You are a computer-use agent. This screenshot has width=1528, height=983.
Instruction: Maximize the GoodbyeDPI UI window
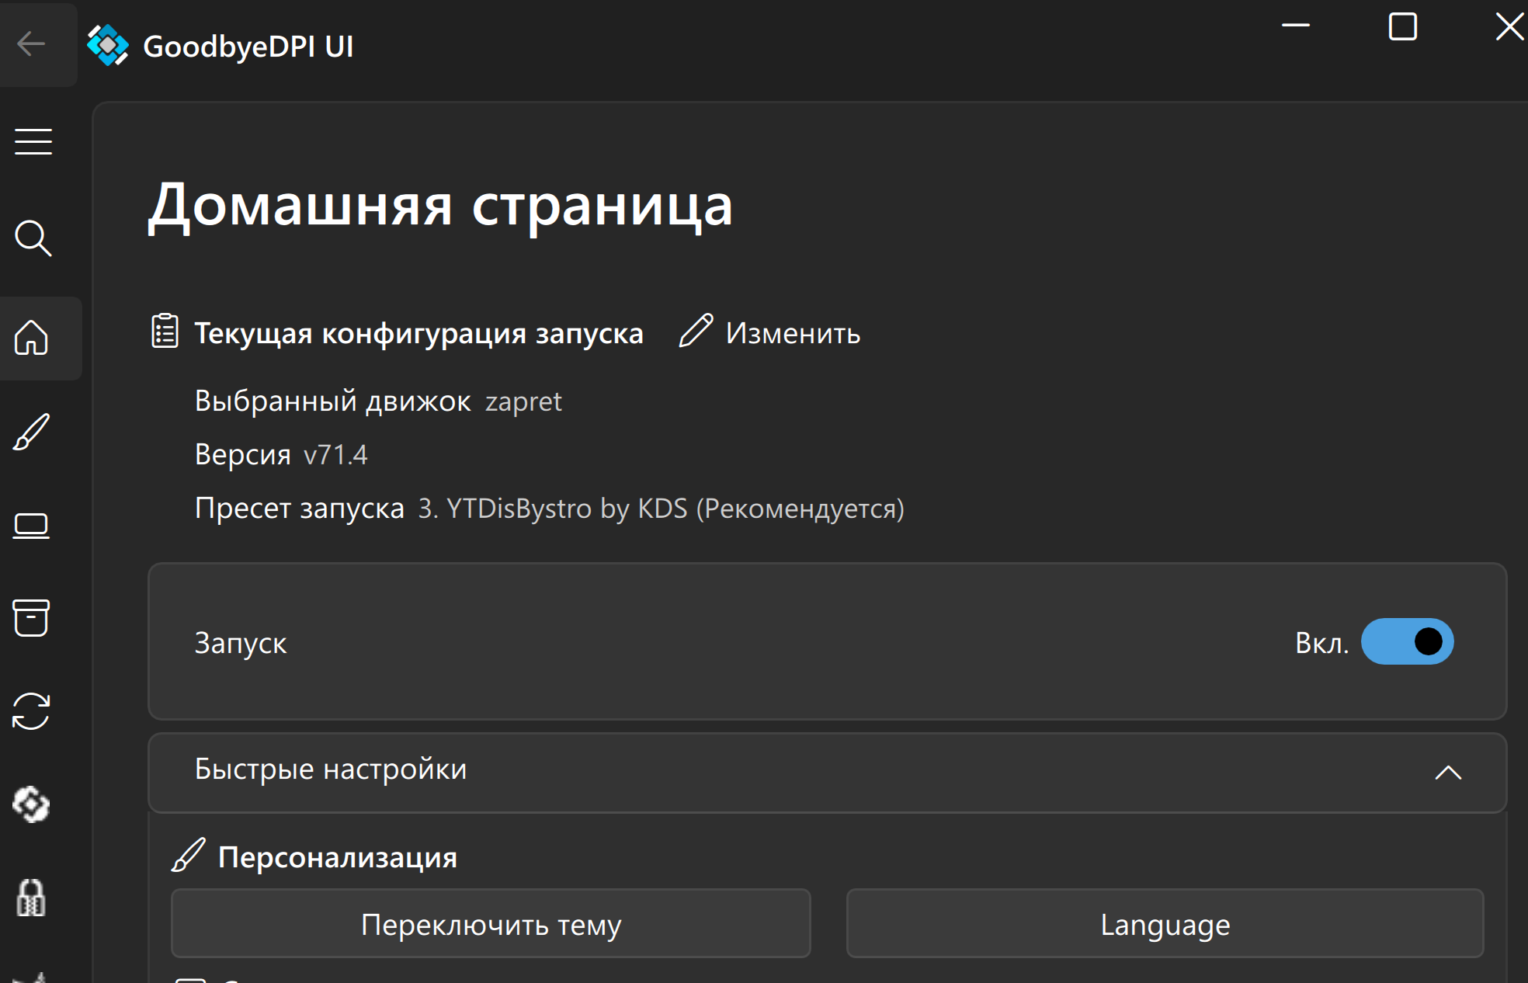point(1402,26)
